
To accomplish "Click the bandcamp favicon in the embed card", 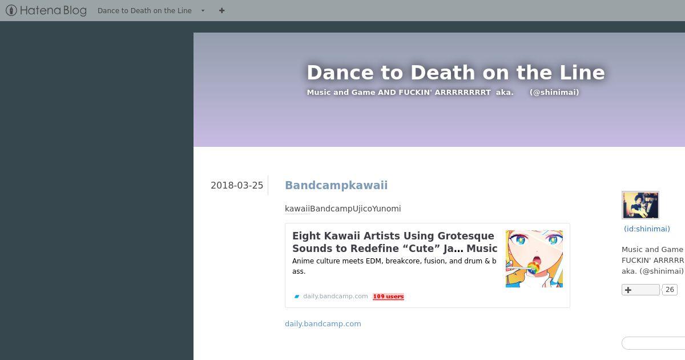I will [297, 297].
